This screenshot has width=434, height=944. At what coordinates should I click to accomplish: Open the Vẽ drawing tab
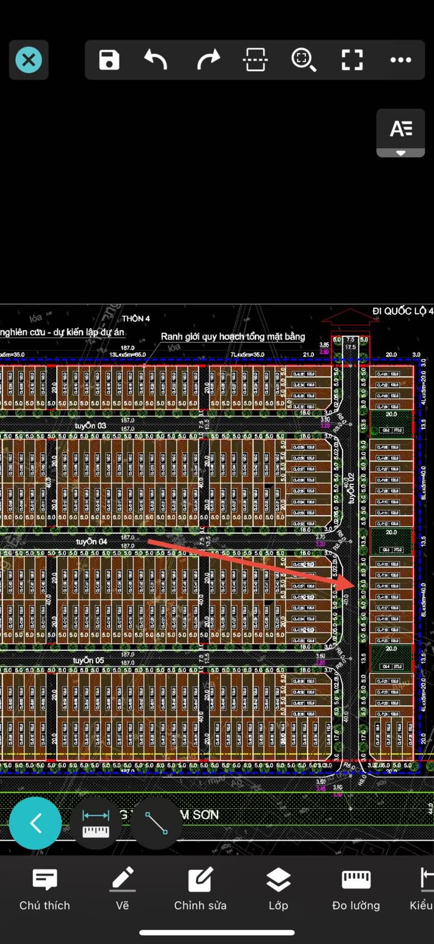(x=122, y=890)
